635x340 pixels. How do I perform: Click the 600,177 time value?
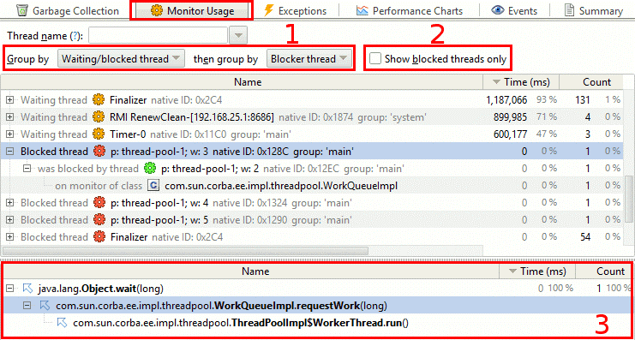(x=510, y=134)
